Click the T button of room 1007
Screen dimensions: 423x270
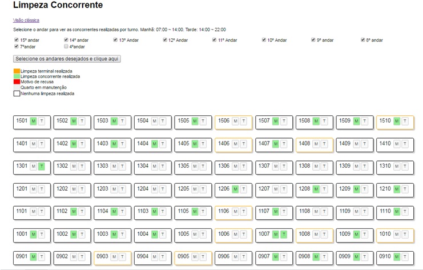click(284, 234)
